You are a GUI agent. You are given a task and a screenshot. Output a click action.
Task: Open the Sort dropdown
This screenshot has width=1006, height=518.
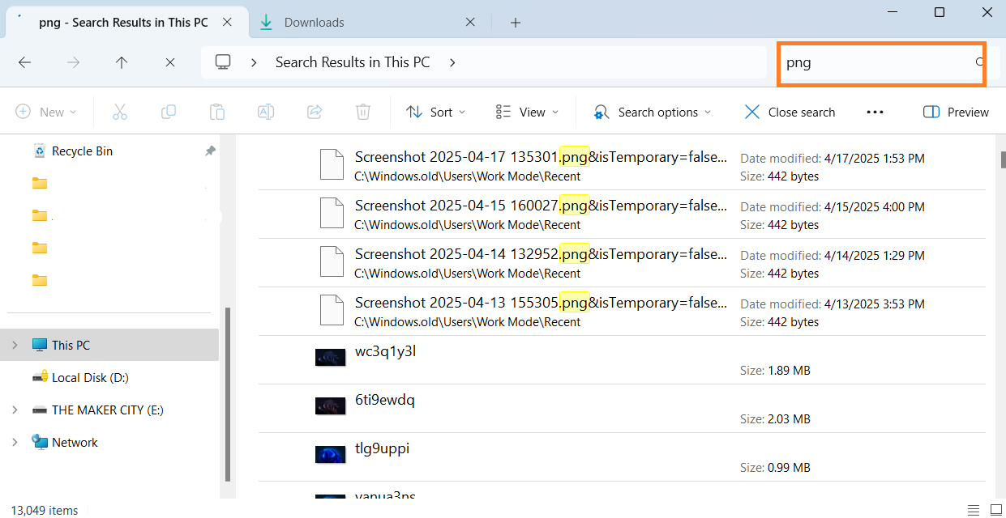[436, 112]
